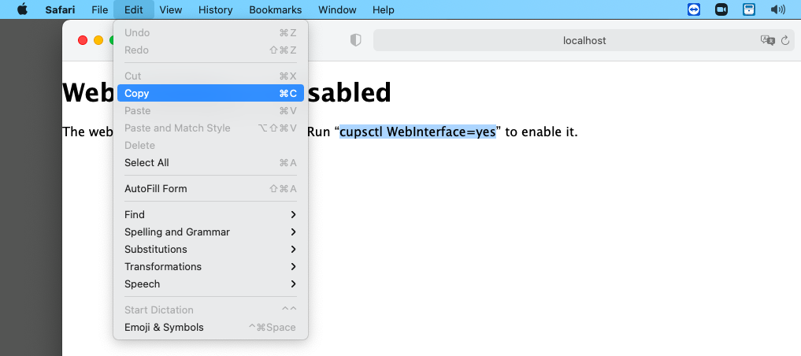Image resolution: width=801 pixels, height=356 pixels.
Task: Open the archive drawer menu bar icon
Action: (x=749, y=9)
